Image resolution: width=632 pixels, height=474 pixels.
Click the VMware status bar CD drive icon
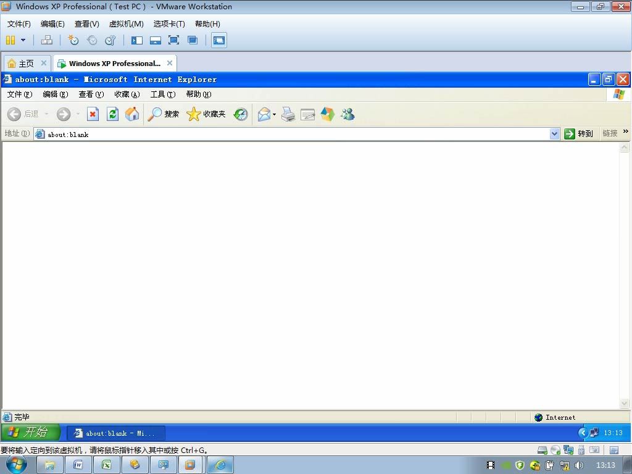pyautogui.click(x=555, y=450)
